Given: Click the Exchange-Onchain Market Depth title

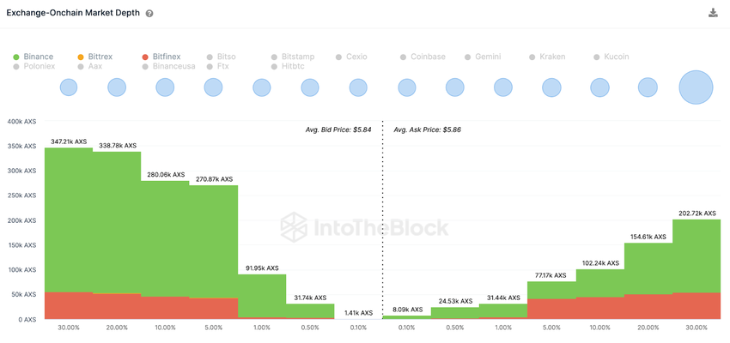Looking at the screenshot, I should pyautogui.click(x=73, y=14).
